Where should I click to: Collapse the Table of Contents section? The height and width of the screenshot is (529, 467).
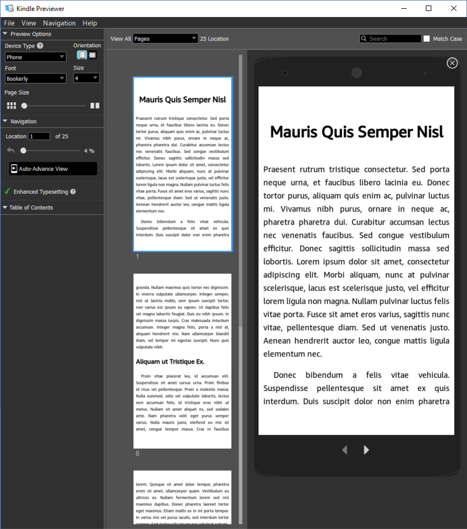[5, 208]
